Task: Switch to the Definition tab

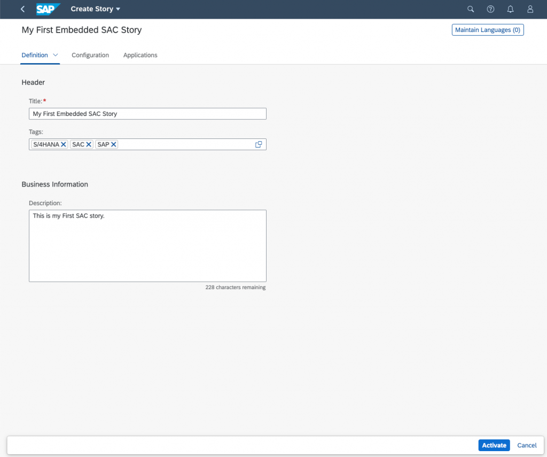Action: [x=35, y=55]
